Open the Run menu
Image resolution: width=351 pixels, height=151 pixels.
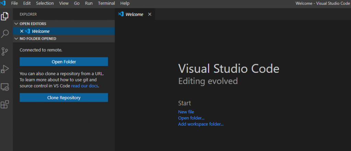pyautogui.click(x=89, y=3)
